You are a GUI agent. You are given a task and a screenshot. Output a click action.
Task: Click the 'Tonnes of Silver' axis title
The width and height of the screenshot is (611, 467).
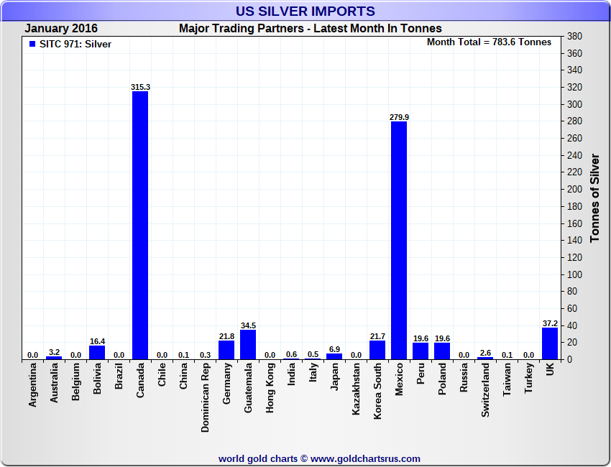coord(594,198)
